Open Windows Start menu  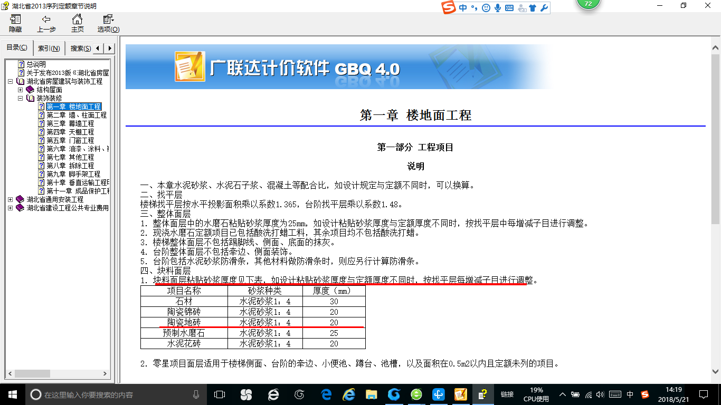coord(13,394)
